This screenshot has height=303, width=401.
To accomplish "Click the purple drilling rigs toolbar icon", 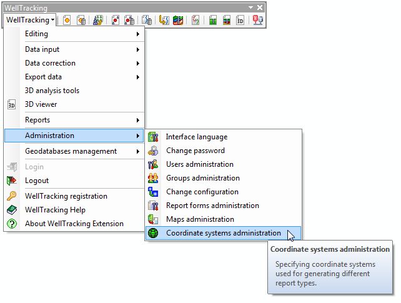I will (x=97, y=20).
